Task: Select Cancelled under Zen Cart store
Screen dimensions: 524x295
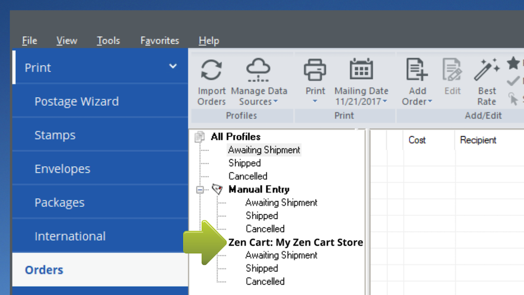Action: click(265, 281)
